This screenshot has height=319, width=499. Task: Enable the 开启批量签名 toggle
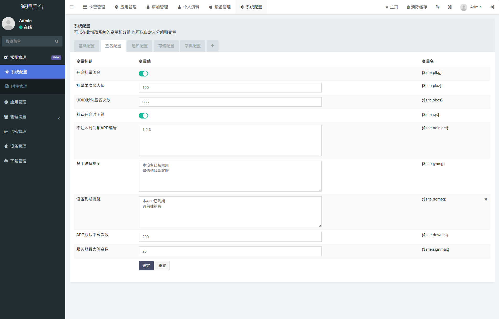coord(143,74)
